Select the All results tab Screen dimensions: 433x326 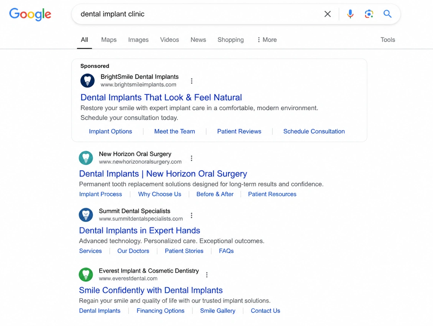point(85,40)
